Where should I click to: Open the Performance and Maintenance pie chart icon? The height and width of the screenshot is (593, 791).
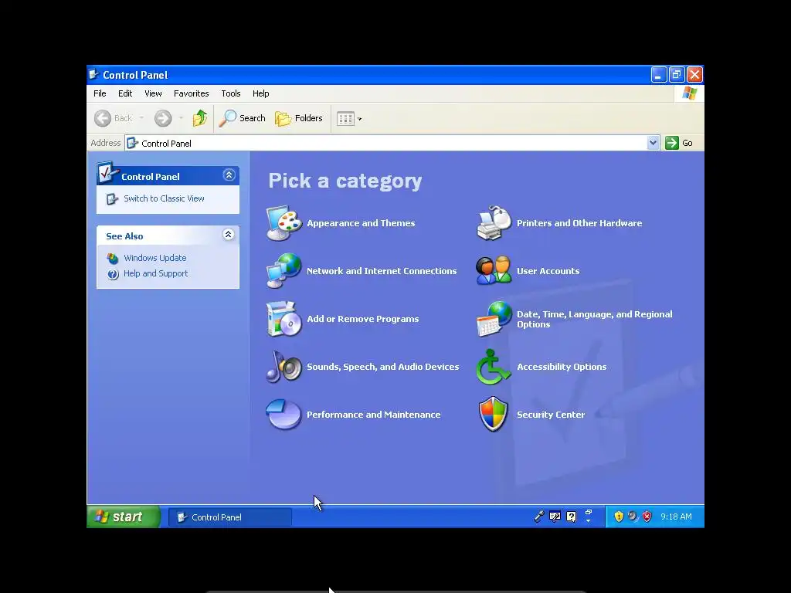click(283, 415)
